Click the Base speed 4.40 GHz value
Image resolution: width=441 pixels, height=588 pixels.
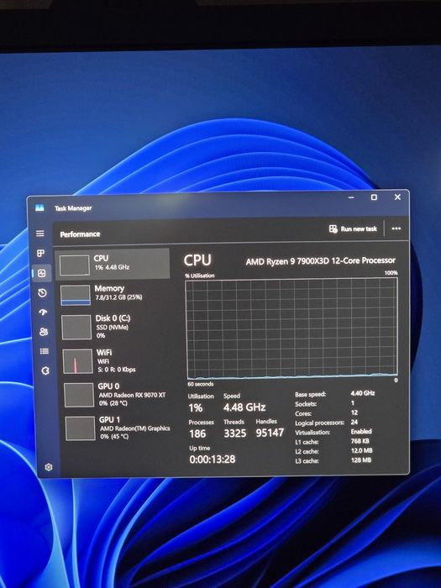click(x=363, y=393)
